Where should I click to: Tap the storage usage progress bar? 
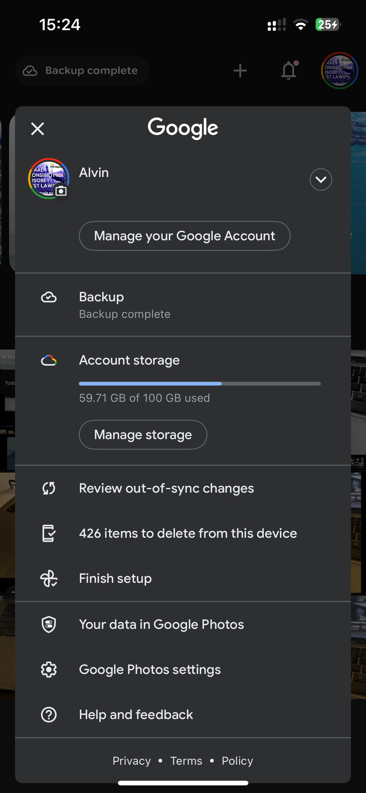point(200,384)
